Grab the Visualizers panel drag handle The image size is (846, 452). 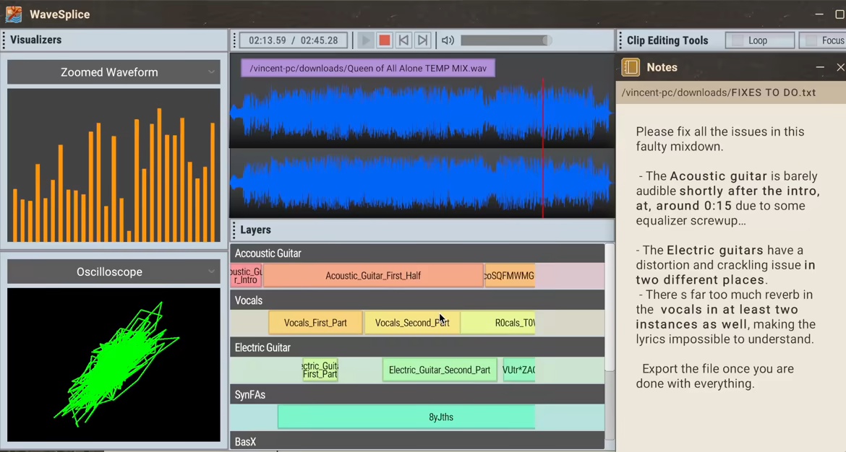pyautogui.click(x=4, y=40)
